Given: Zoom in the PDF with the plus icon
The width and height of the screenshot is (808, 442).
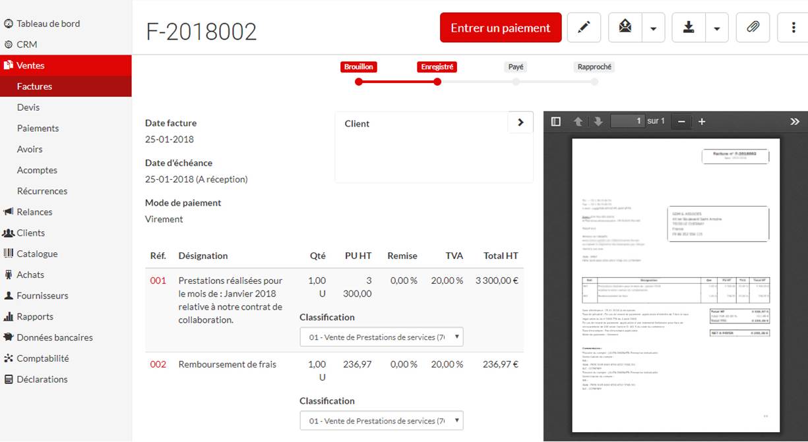Looking at the screenshot, I should [x=702, y=121].
